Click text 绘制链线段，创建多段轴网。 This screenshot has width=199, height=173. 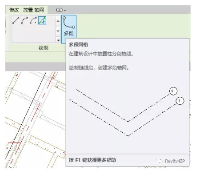(x=99, y=68)
